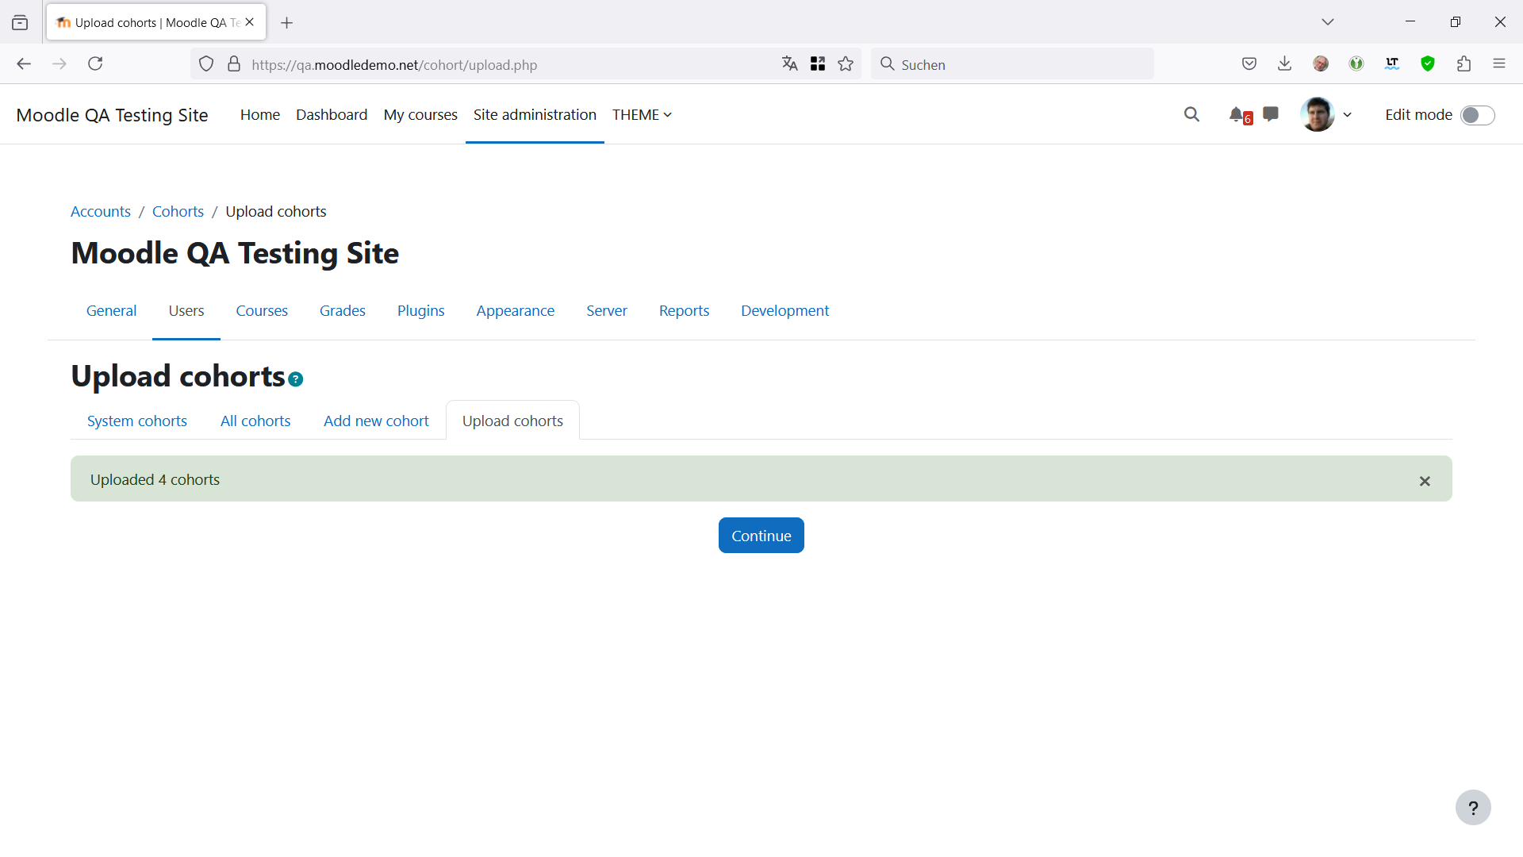Open the extensions puzzle piece icon

[1464, 64]
